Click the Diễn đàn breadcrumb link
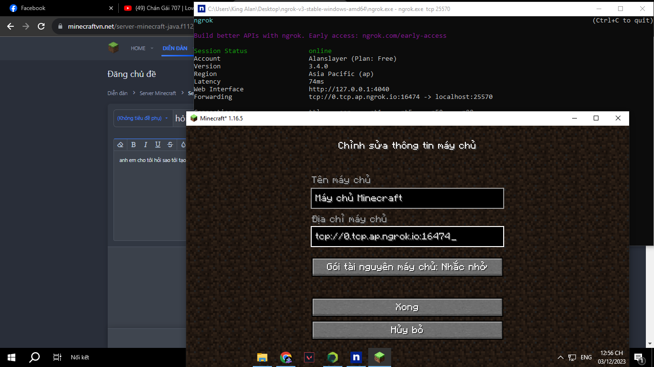654x367 pixels. click(x=117, y=93)
